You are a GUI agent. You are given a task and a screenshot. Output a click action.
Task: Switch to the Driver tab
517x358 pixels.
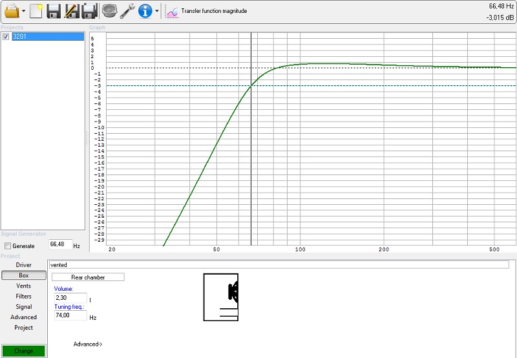point(23,265)
